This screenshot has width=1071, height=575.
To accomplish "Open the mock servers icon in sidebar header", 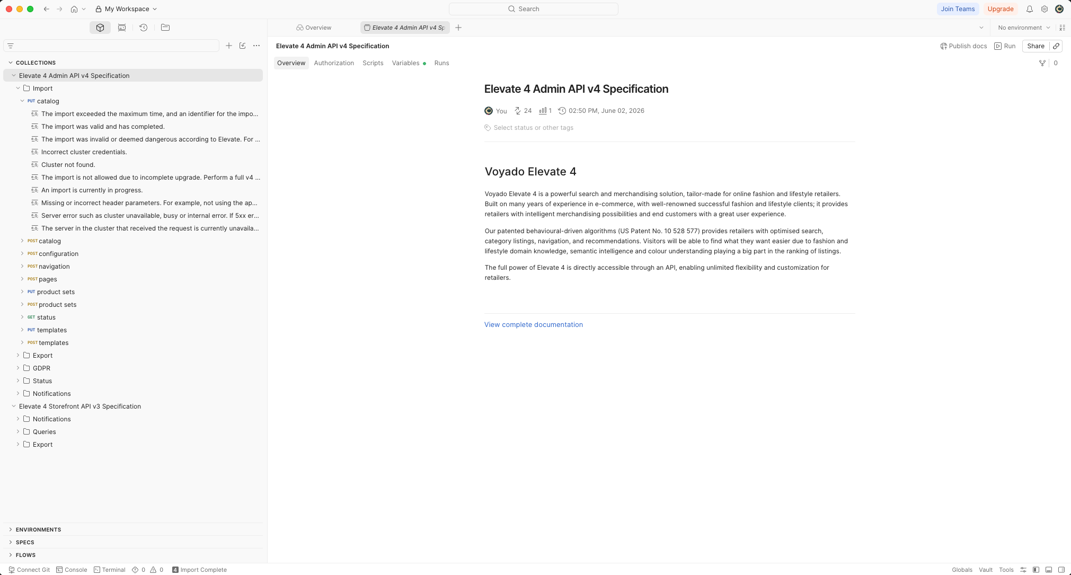I will 122,28.
